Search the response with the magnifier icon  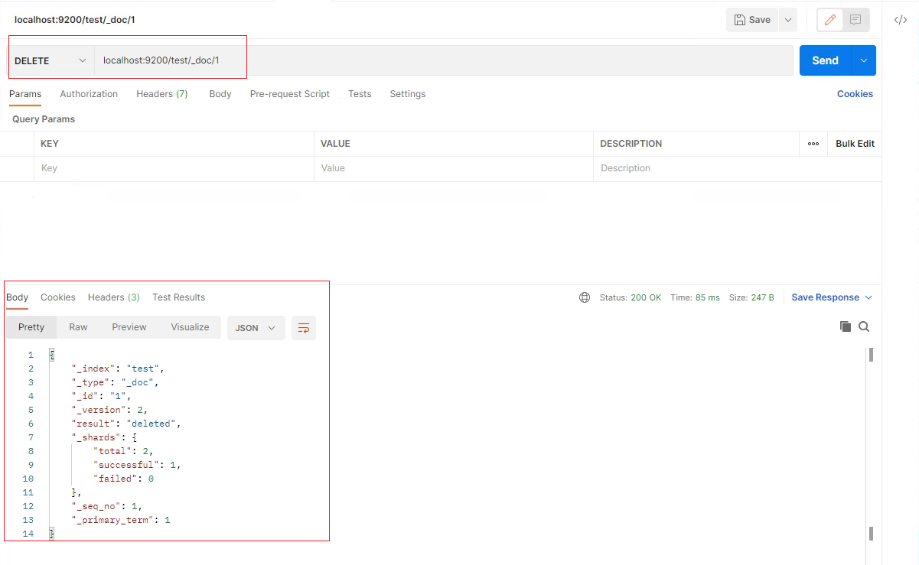(864, 326)
